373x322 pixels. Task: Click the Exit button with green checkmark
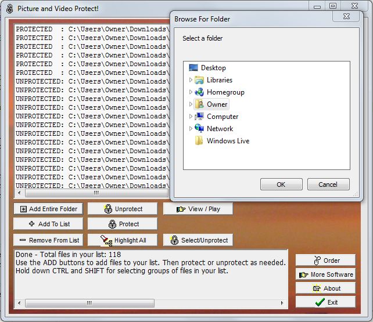click(325, 302)
